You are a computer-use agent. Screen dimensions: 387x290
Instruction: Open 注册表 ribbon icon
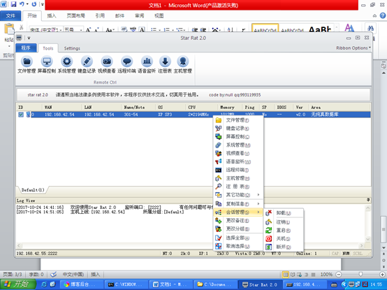click(x=165, y=65)
